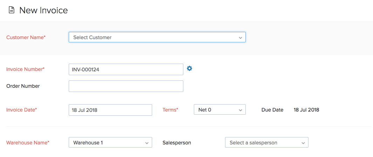
Task: Click the Due Date label
Action: point(272,110)
